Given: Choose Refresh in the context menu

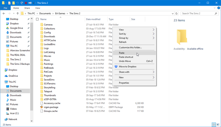Looking at the screenshot, I should coord(134,42).
